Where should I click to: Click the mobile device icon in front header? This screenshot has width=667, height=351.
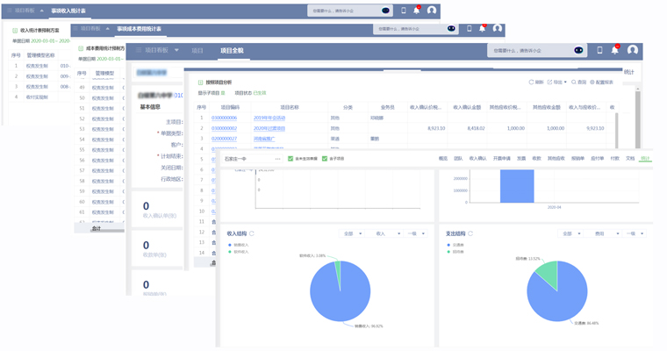click(600, 50)
